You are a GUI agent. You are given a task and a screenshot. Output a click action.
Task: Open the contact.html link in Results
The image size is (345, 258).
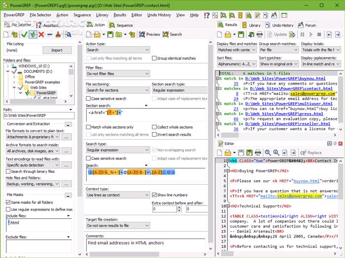click(x=291, y=88)
